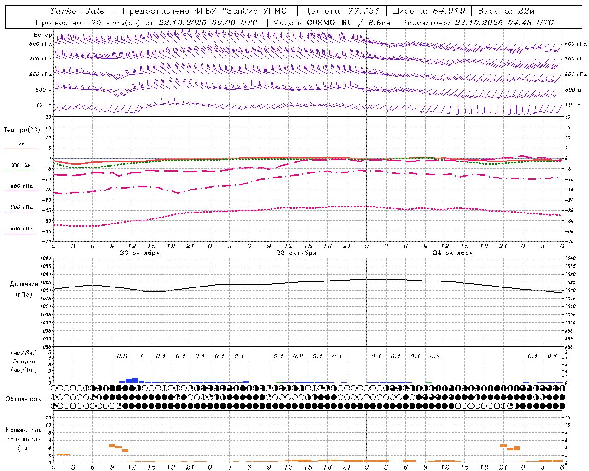
Task: Select the text "Предоставлено ФГБУ ЗапСиб УГМС"
Action: [x=207, y=11]
